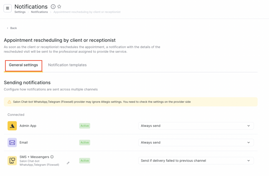The width and height of the screenshot is (269, 176).
Task: Open Admin App sending rule dropdown
Action: coord(196,126)
